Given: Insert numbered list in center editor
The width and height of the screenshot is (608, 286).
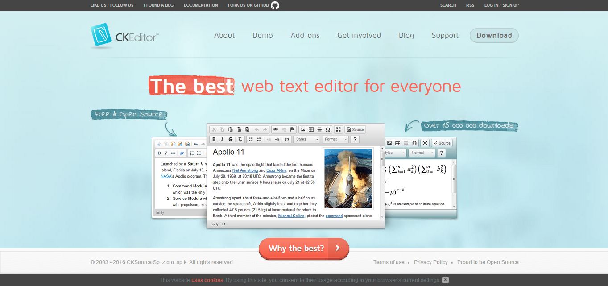Looking at the screenshot, I should point(251,139).
